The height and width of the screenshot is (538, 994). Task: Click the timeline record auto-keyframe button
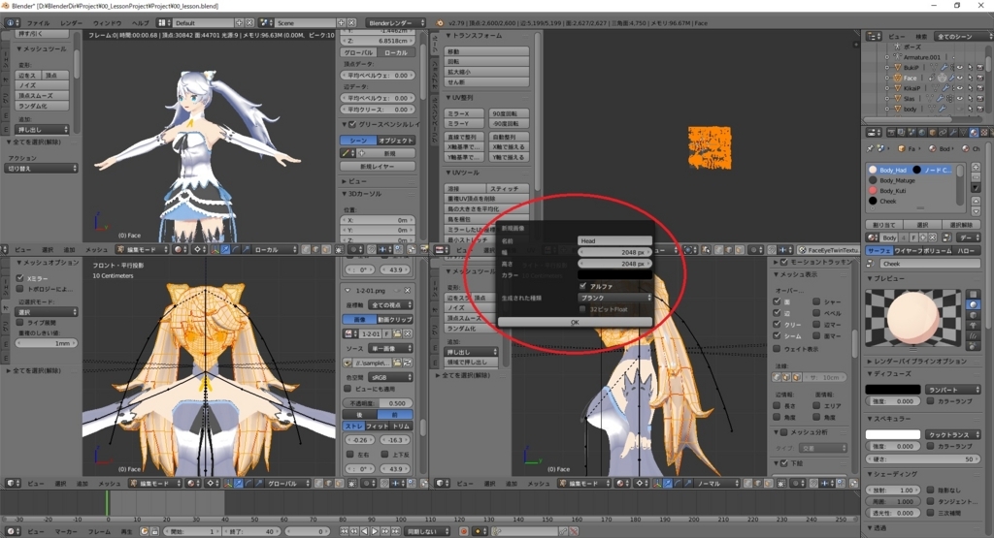click(464, 531)
